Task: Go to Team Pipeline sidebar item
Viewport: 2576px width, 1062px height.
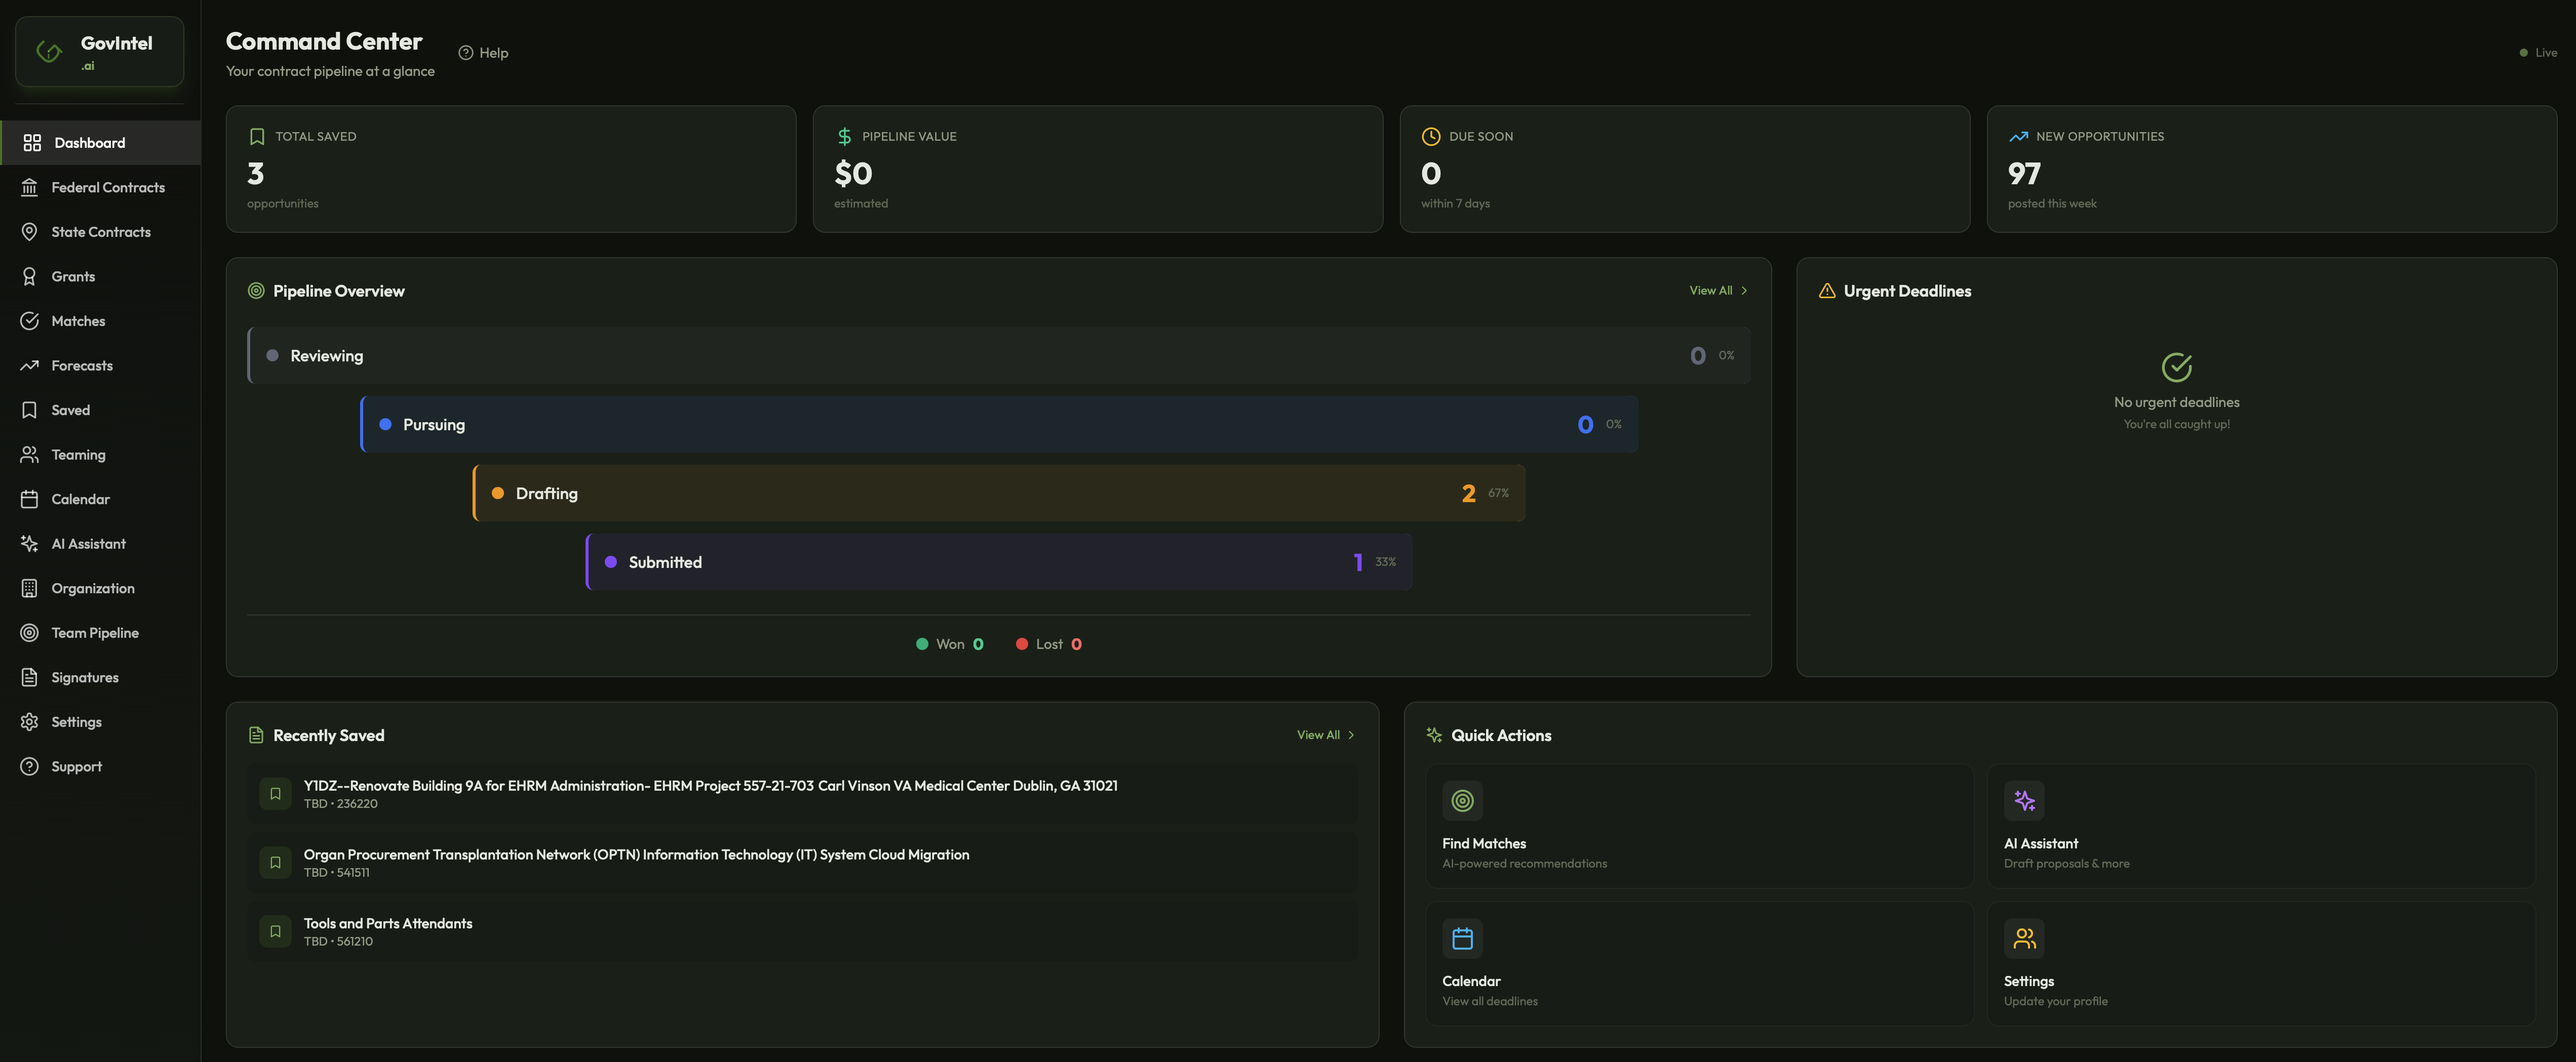Action: pos(94,633)
